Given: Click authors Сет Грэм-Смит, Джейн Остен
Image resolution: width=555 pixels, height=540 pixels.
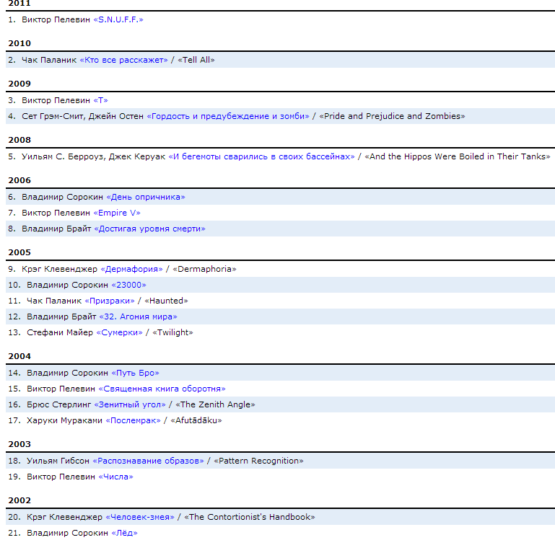Looking at the screenshot, I should click(82, 116).
